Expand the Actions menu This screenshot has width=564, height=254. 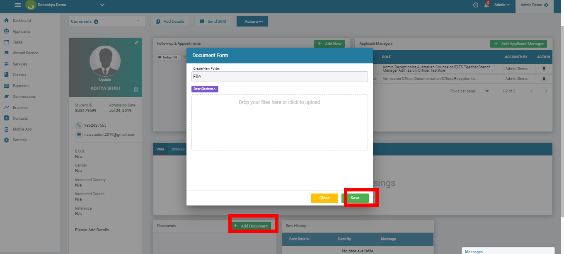[x=252, y=21]
